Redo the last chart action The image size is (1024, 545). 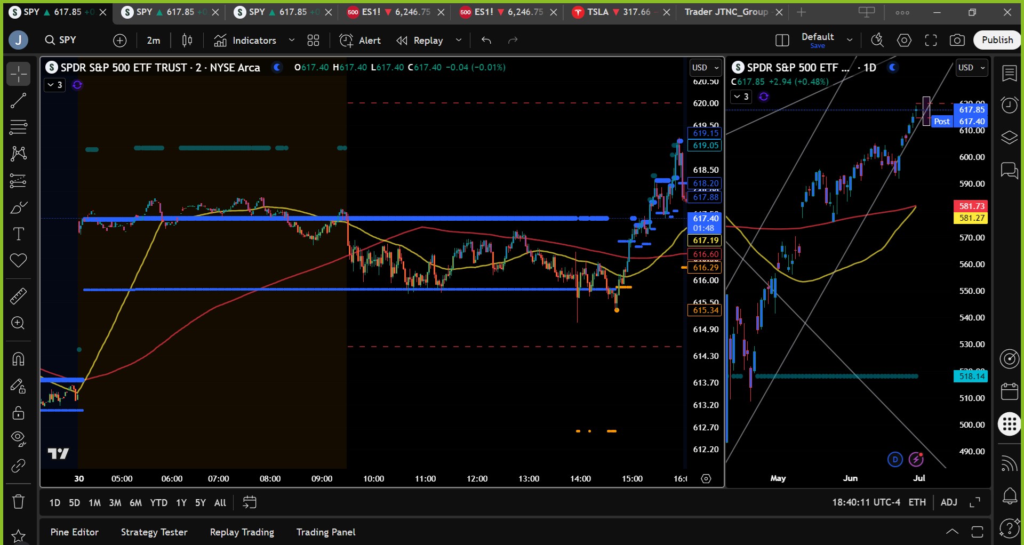[513, 40]
